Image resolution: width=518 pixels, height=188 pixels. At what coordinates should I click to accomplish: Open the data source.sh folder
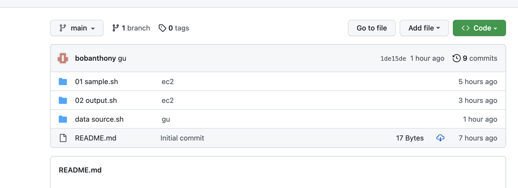pyautogui.click(x=99, y=119)
